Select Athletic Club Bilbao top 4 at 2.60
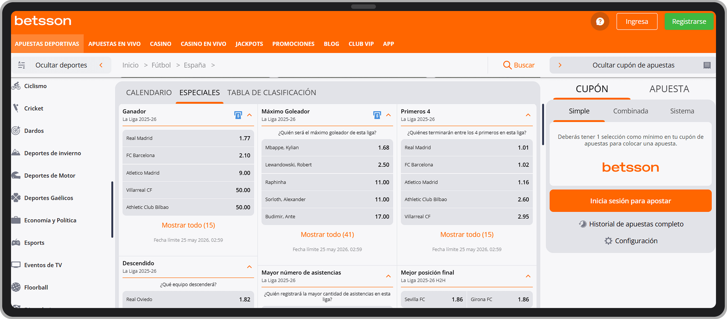This screenshot has height=319, width=727. [466, 199]
